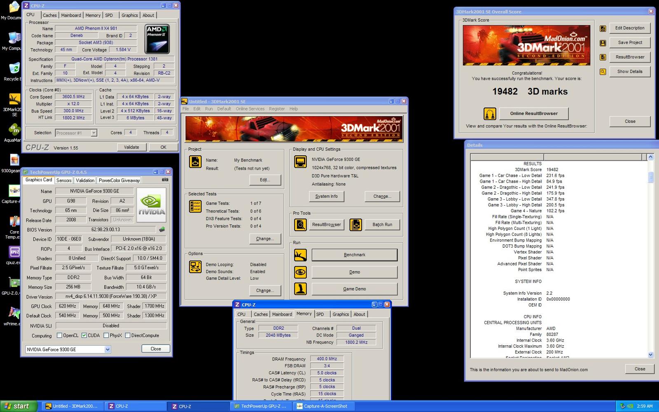
Task: Click the GPU-Z screenshot camera icon
Action: pyautogui.click(x=165, y=180)
